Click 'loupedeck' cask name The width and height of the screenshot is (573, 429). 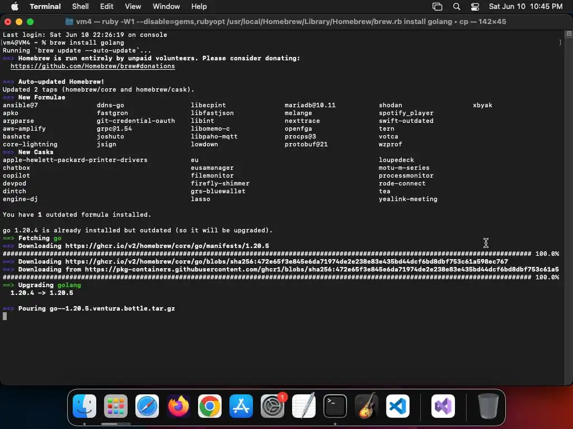click(396, 160)
